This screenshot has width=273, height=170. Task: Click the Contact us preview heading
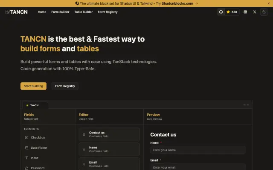tap(163, 135)
